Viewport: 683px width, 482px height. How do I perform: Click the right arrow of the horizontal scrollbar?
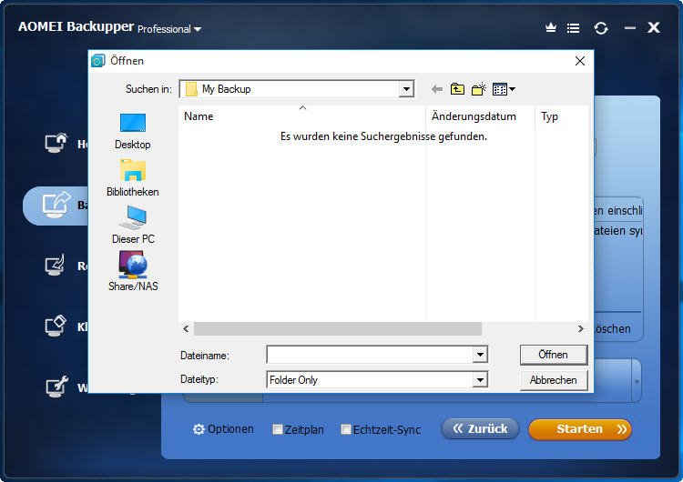[581, 329]
